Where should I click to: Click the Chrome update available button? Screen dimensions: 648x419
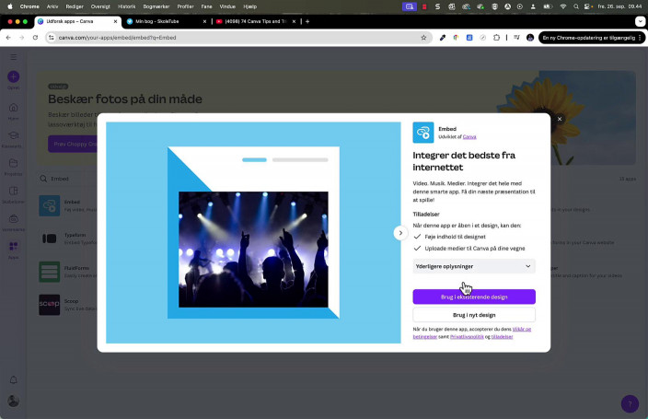[589, 38]
